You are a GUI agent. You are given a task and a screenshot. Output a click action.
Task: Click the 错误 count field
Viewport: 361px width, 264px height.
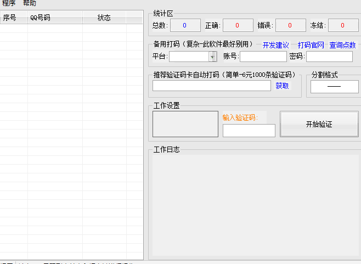pos(290,25)
